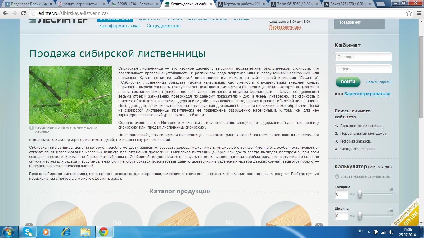Click the Эл.почта input field
The image size is (424, 238).
point(363,57)
